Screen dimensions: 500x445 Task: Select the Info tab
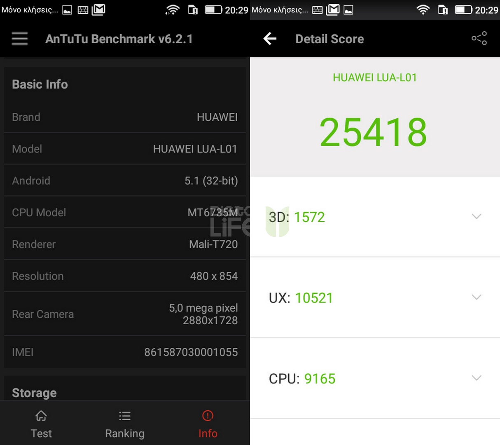(208, 424)
